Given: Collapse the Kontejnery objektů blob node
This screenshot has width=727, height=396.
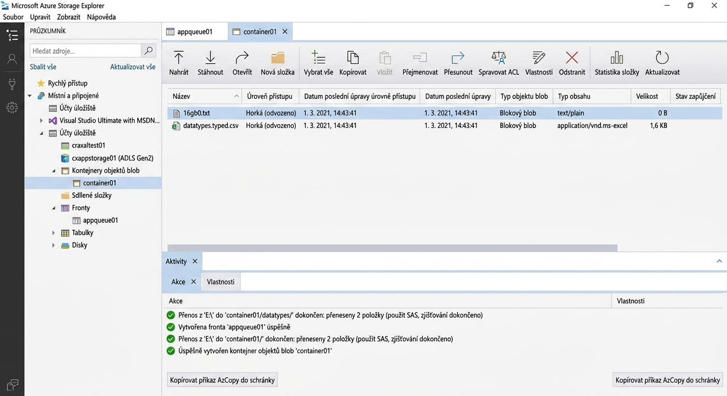Looking at the screenshot, I should pyautogui.click(x=54, y=171).
